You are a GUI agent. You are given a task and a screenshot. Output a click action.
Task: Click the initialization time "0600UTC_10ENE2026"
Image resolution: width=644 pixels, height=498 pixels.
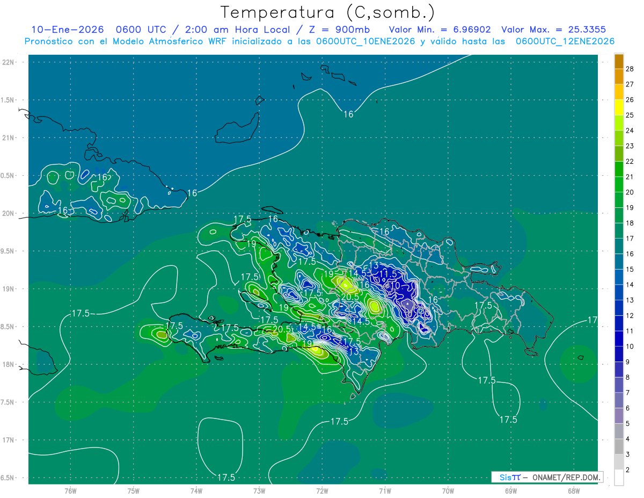tap(365, 41)
